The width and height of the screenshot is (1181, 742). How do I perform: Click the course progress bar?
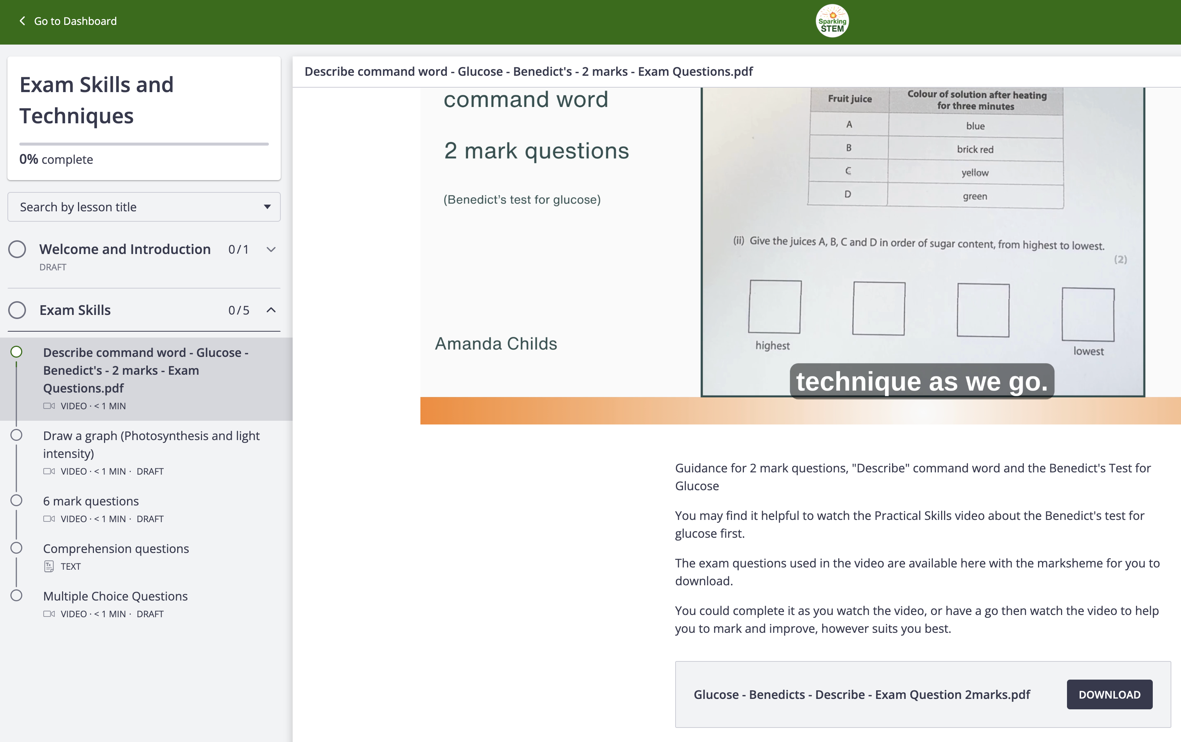click(144, 144)
